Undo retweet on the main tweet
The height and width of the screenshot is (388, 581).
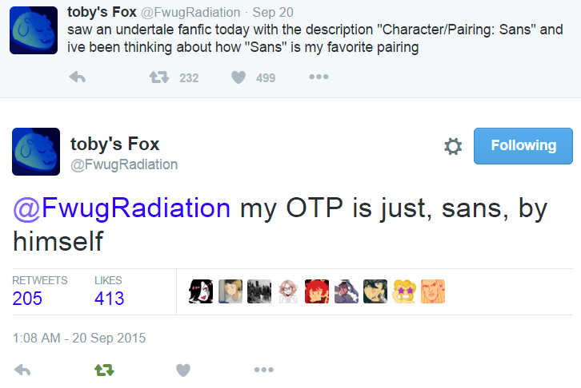pyautogui.click(x=103, y=370)
